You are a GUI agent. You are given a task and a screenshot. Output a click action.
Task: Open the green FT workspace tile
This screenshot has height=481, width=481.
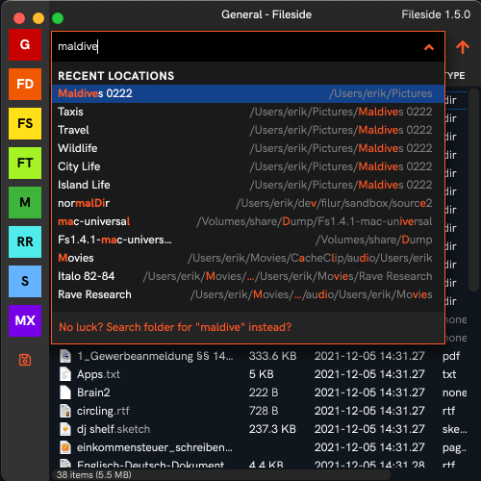(25, 163)
